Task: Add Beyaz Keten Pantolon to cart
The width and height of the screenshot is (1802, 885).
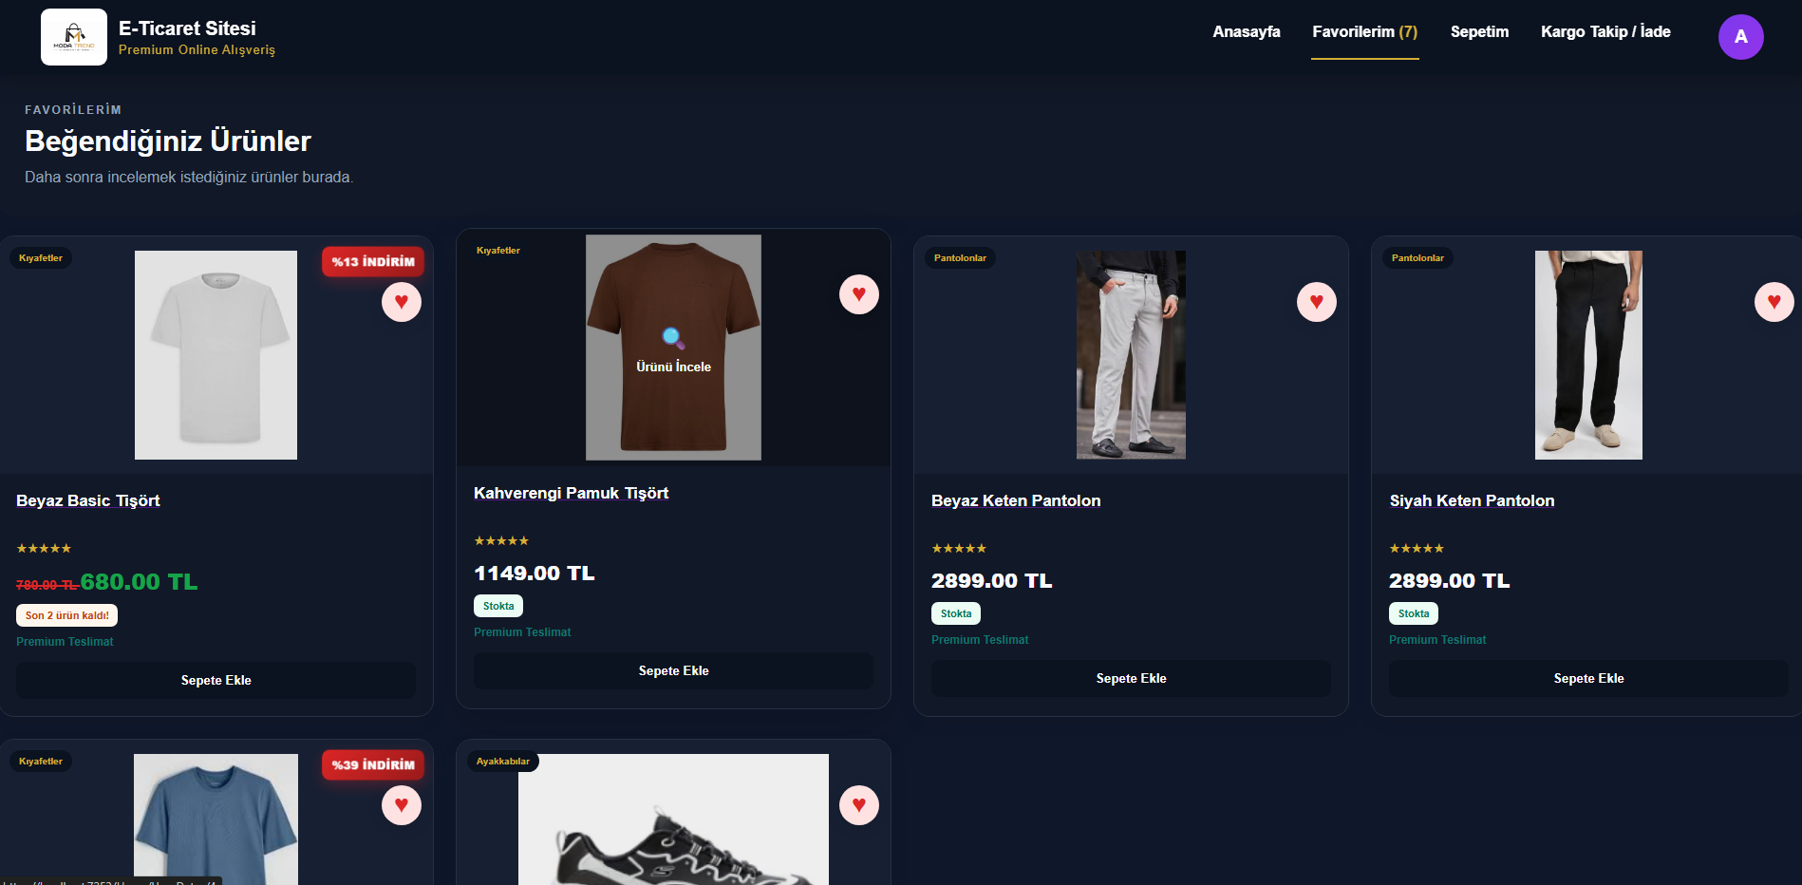Action: point(1131,678)
